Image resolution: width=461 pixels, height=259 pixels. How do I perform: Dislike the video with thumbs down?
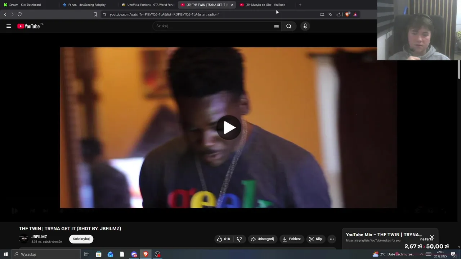coord(239,239)
